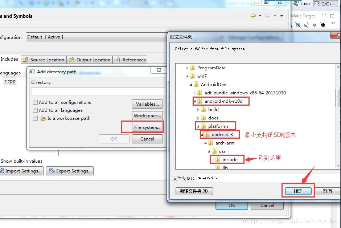Enable Add to all languages checkbox
The height and width of the screenshot is (228, 341).
pyautogui.click(x=35, y=110)
